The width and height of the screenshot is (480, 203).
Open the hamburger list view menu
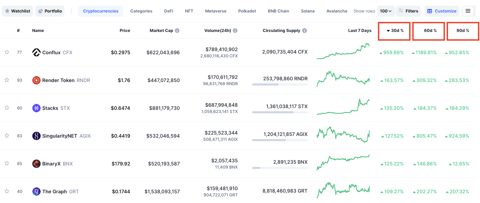point(468,11)
